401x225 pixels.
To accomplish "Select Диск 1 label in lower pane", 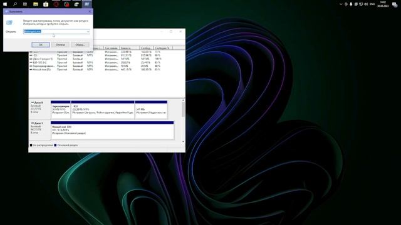I will tap(39, 130).
